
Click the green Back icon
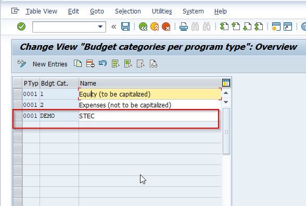pyautogui.click(x=143, y=26)
